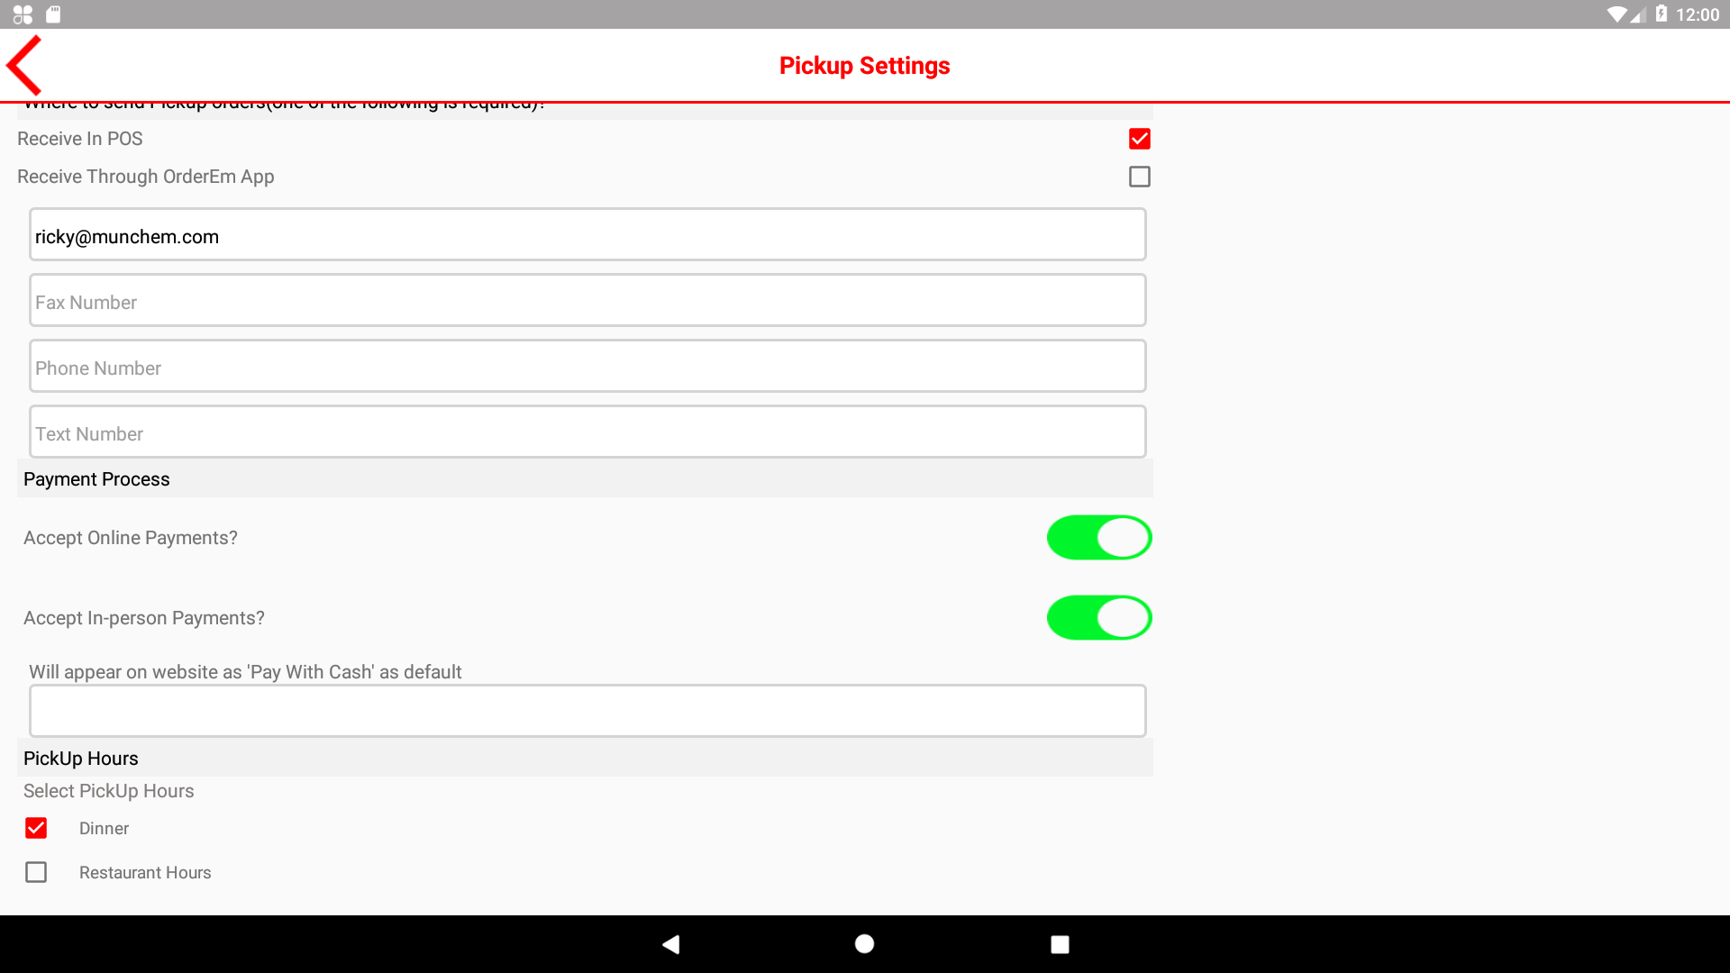Check the Restaurant Hours checkbox

36,872
